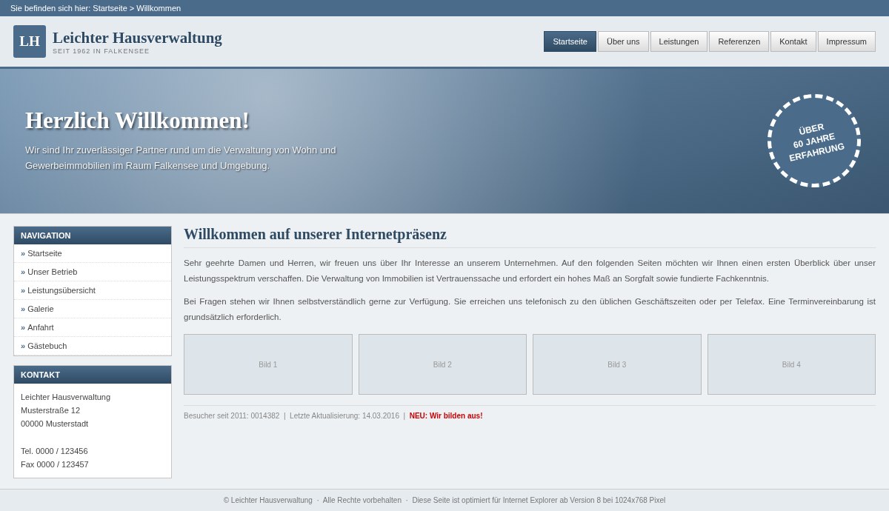
Task: Click the Bild 4 thumbnail
Action: pyautogui.click(x=791, y=364)
